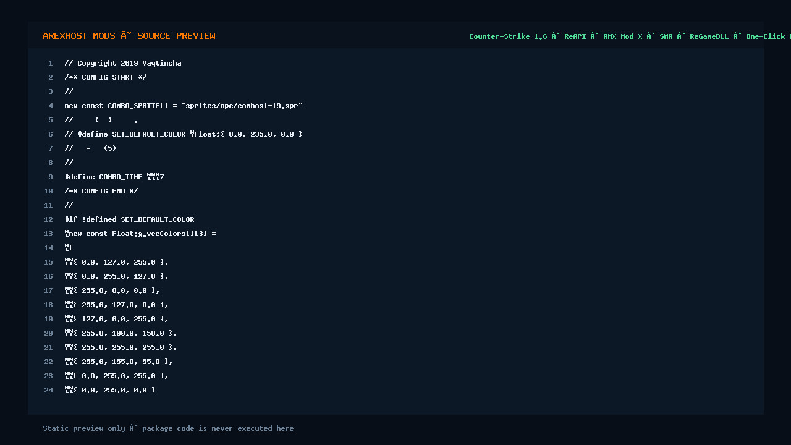This screenshot has height=445, width=791.
Task: Select the "#define COMBO_TIME" line
Action: 114,177
